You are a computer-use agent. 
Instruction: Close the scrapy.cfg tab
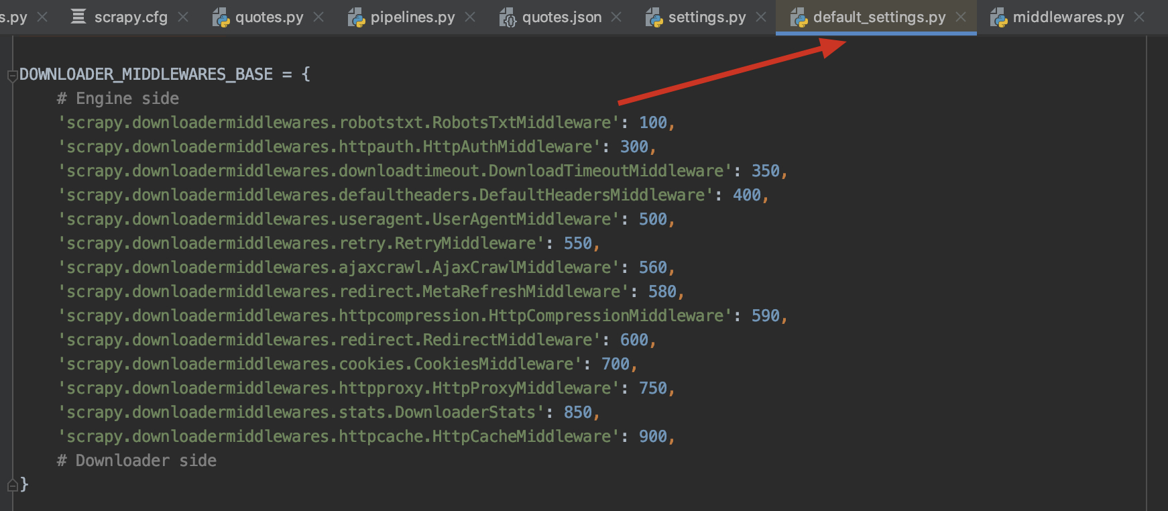click(183, 17)
